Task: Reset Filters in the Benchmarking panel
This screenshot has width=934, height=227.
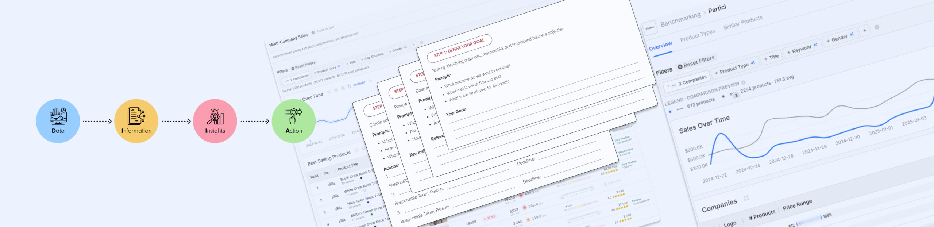Action: 696,62
